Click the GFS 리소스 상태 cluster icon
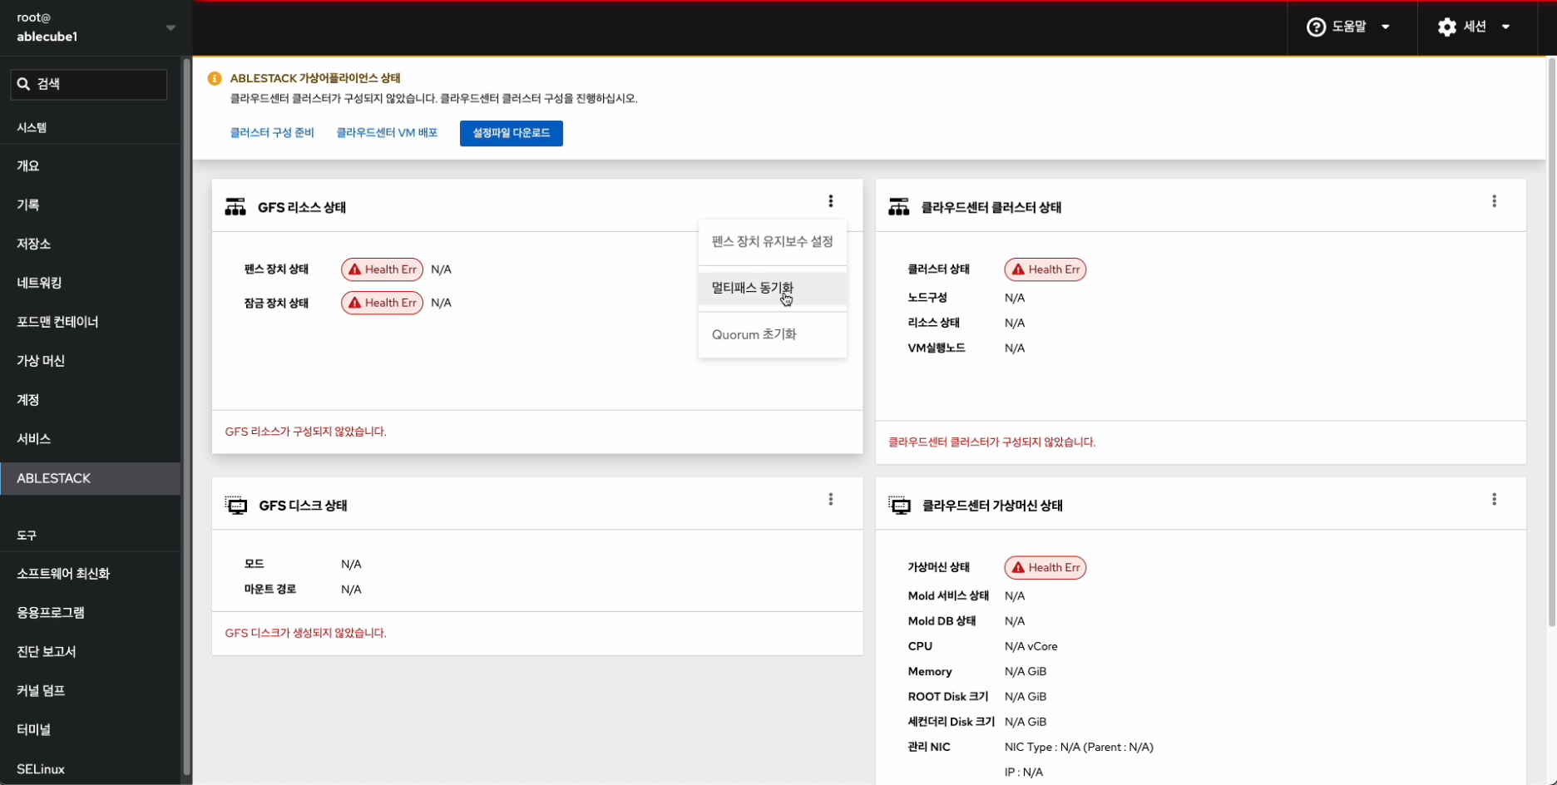Viewport: 1557px width, 785px height. point(235,207)
